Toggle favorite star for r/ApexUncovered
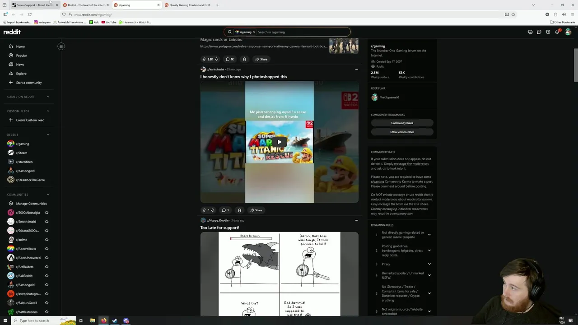578x325 pixels. [47, 258]
